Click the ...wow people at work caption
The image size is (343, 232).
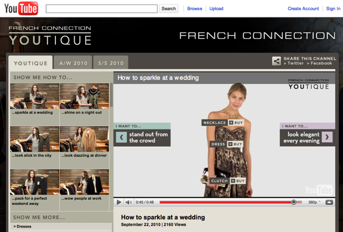point(81,199)
